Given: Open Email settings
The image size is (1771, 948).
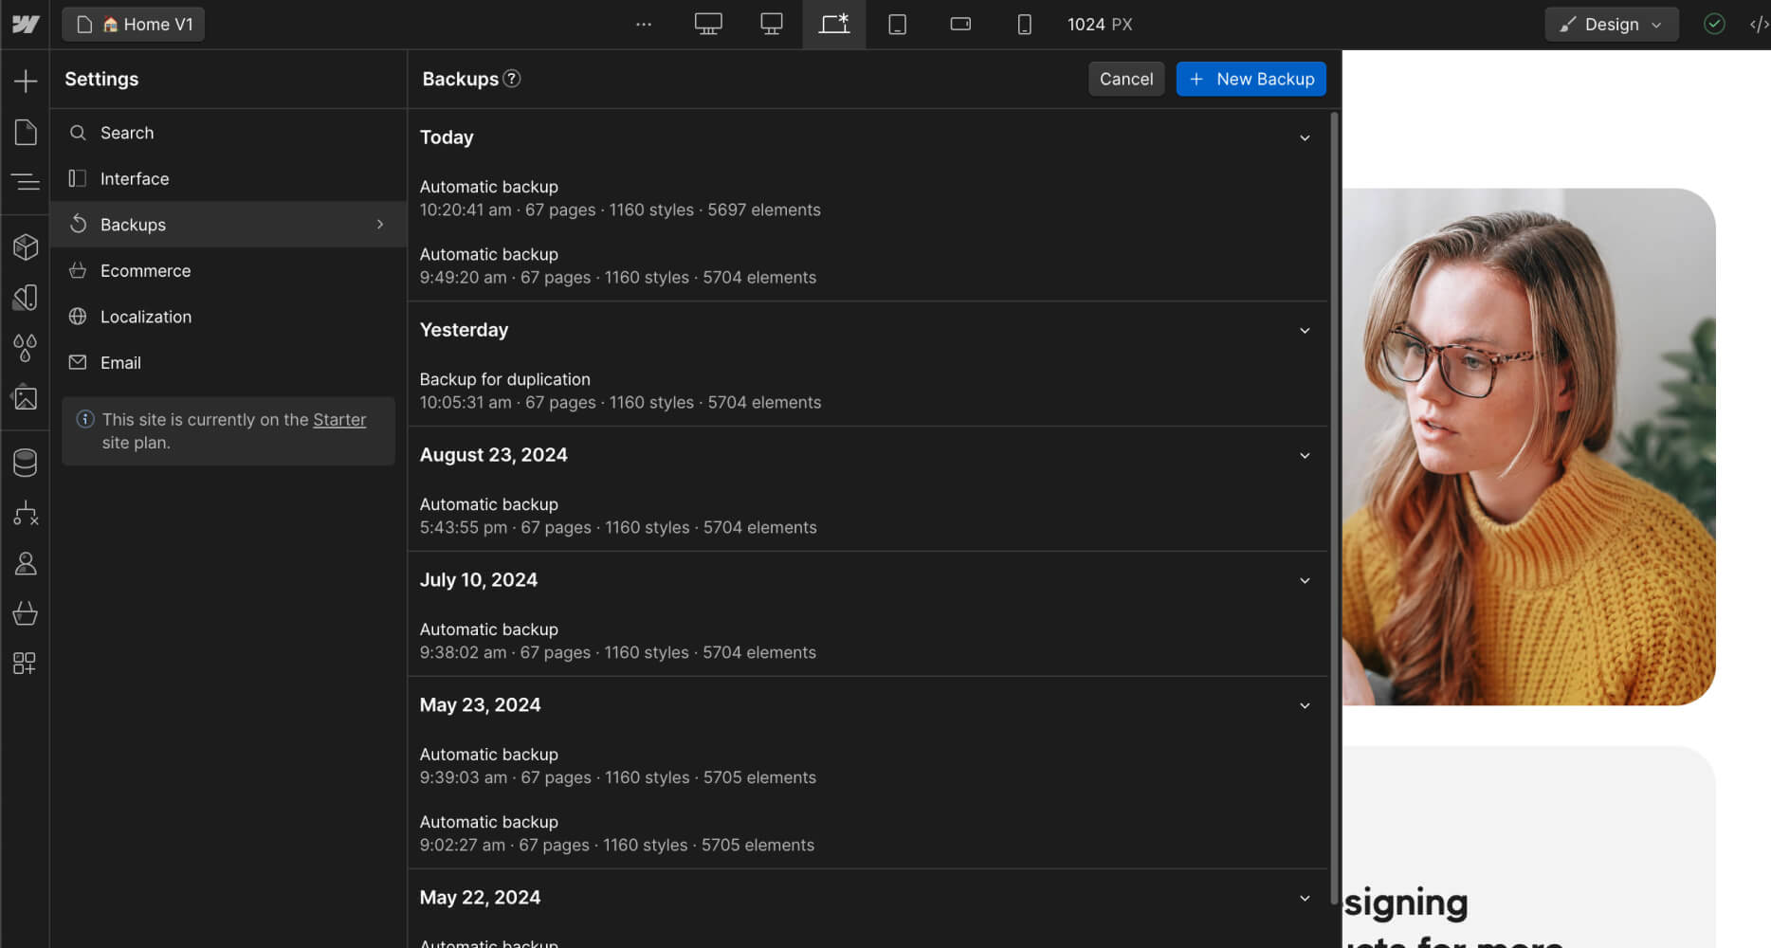Looking at the screenshot, I should pos(228,362).
